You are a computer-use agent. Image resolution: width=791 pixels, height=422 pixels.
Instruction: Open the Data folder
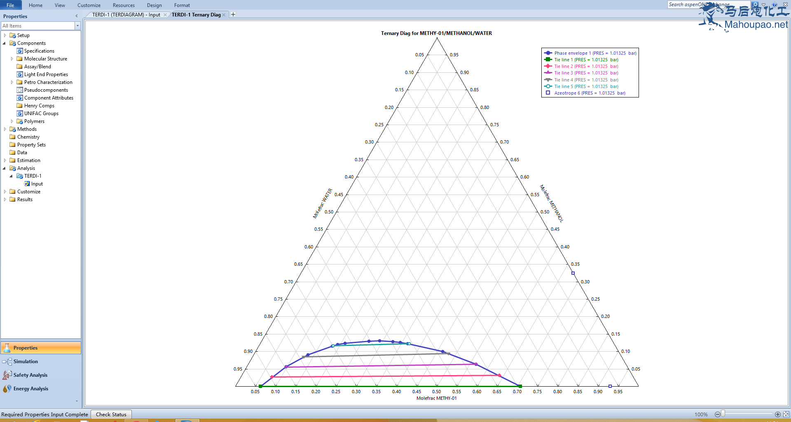click(18, 153)
